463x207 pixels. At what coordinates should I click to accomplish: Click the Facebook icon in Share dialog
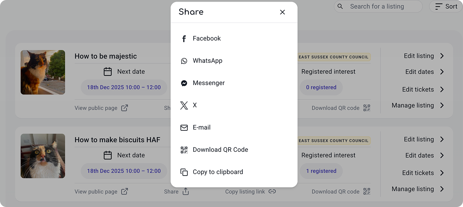[184, 39]
